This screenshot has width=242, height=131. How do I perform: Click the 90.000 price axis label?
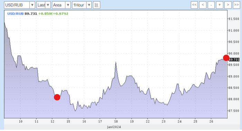pos(234,54)
